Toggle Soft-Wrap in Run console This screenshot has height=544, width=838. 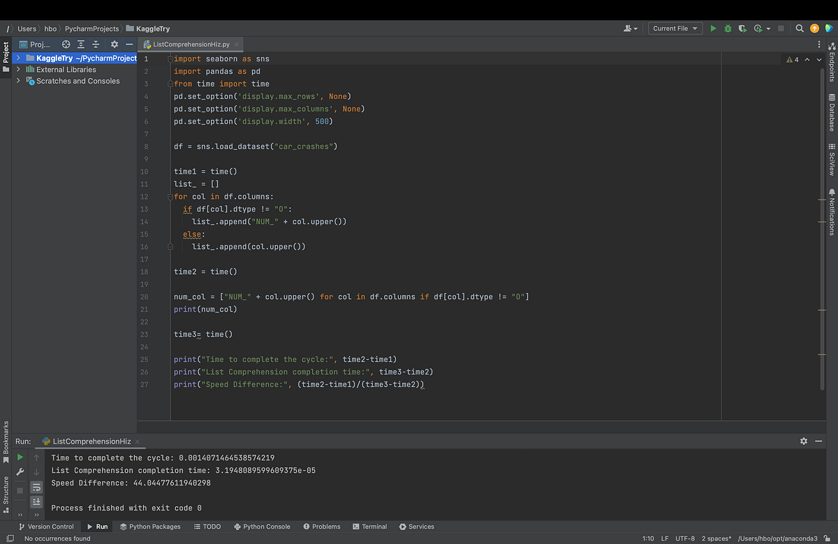37,488
